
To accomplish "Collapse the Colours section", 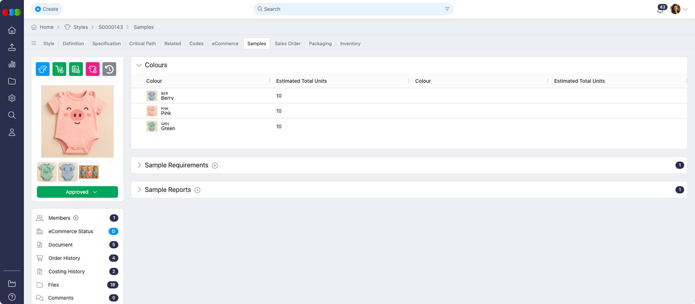I will 139,65.
